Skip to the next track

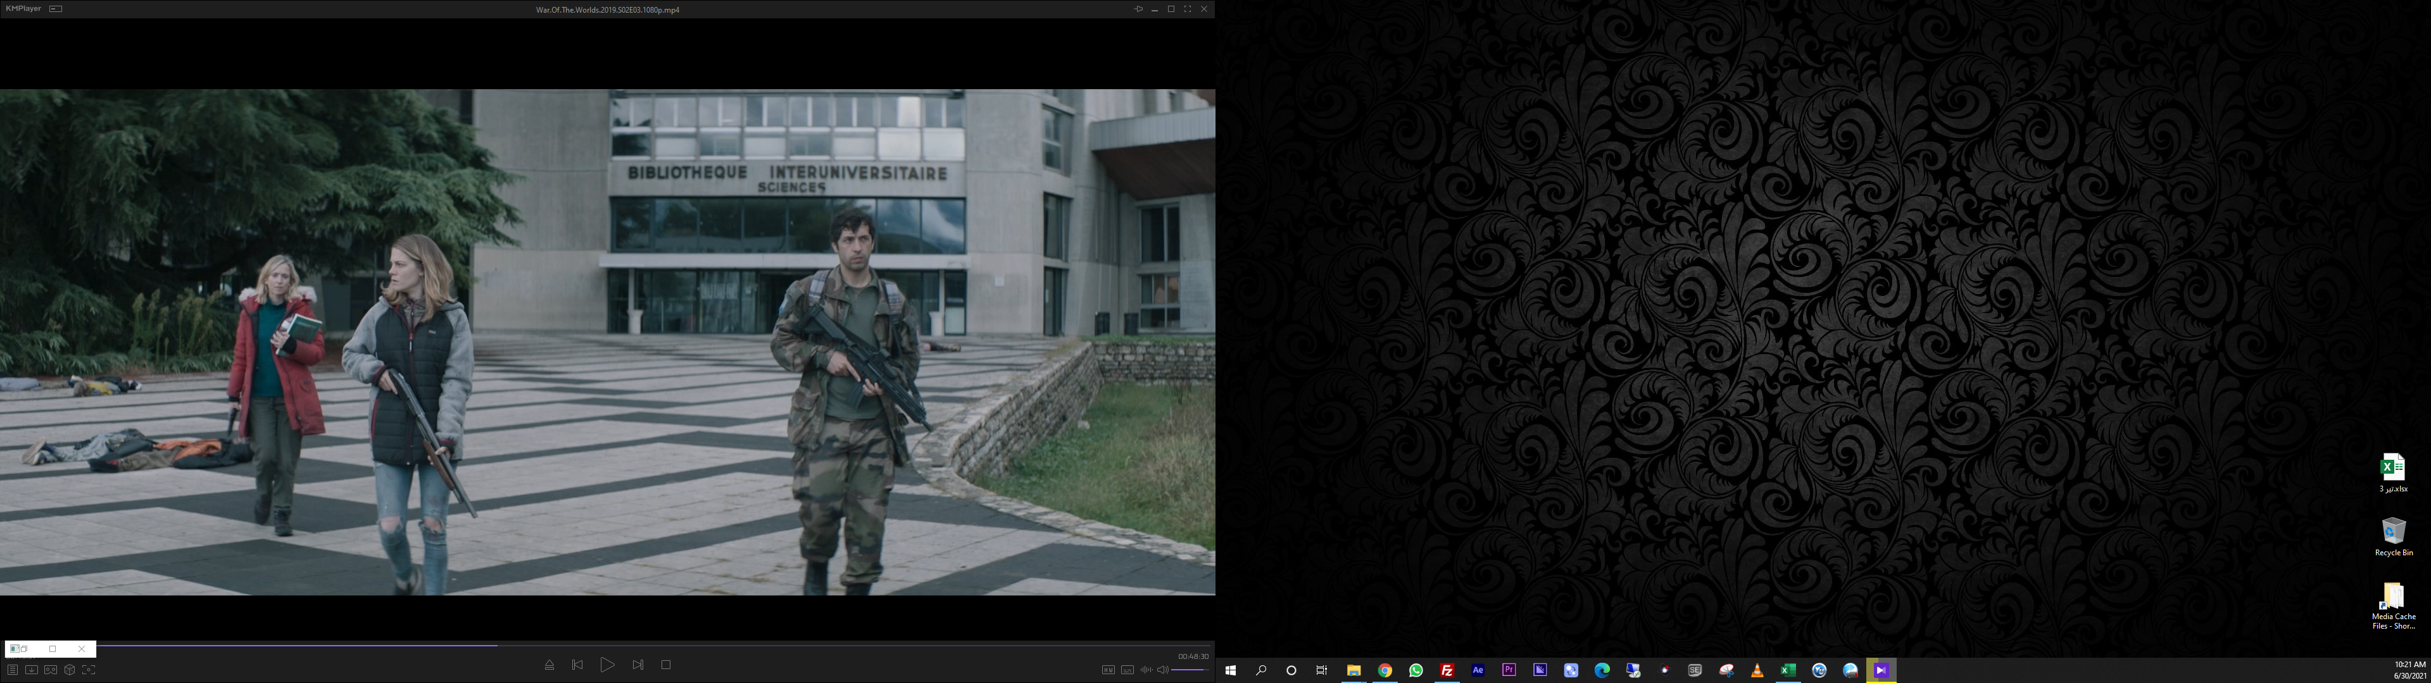pos(638,665)
